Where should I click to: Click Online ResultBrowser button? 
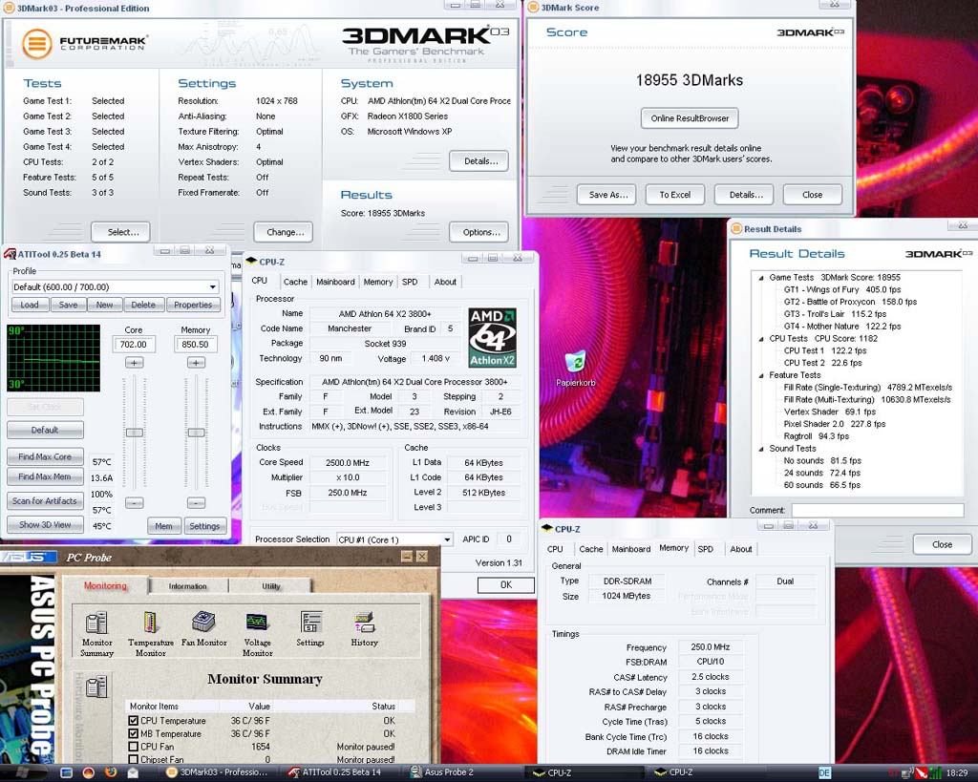[690, 118]
